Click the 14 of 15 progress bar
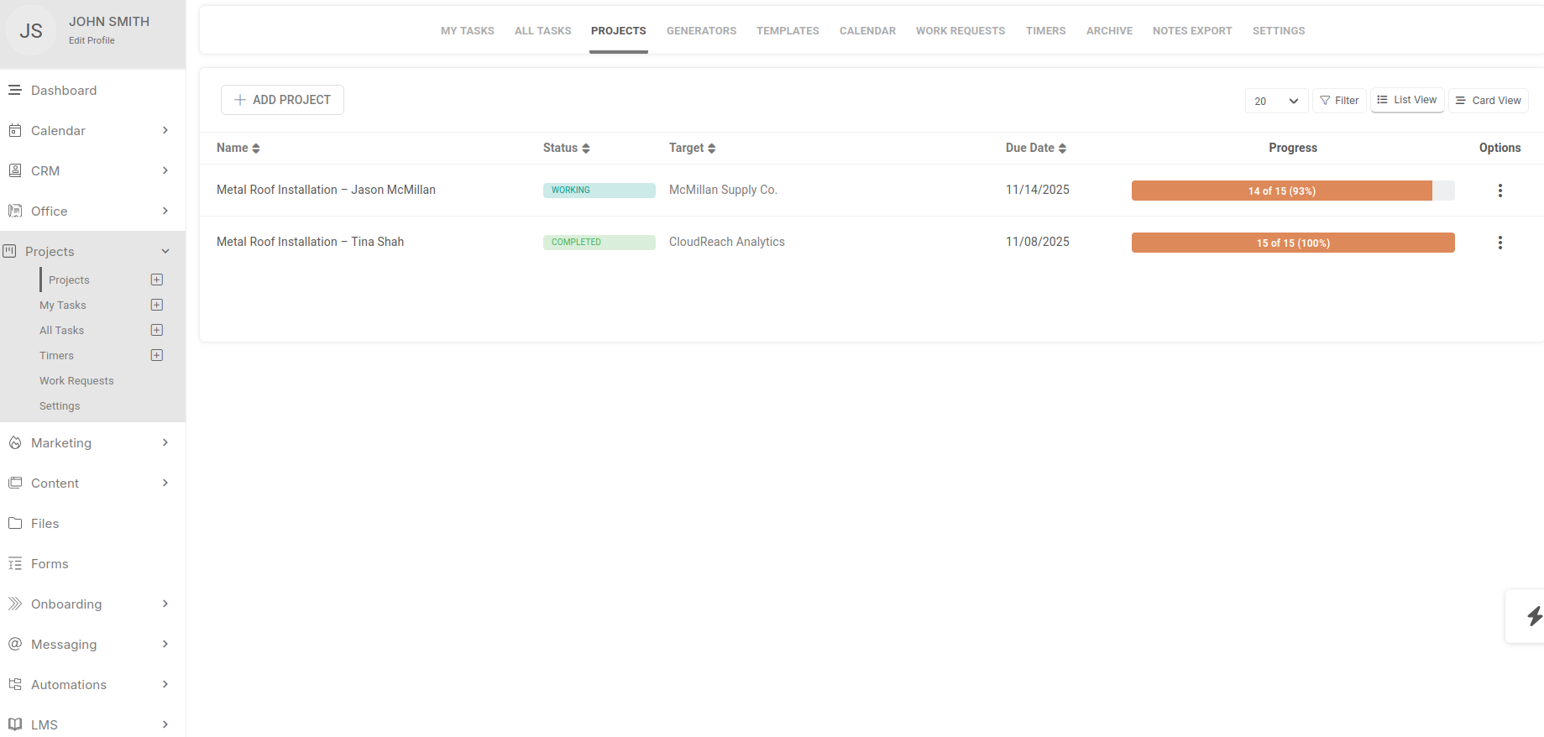1544x737 pixels. click(x=1281, y=191)
